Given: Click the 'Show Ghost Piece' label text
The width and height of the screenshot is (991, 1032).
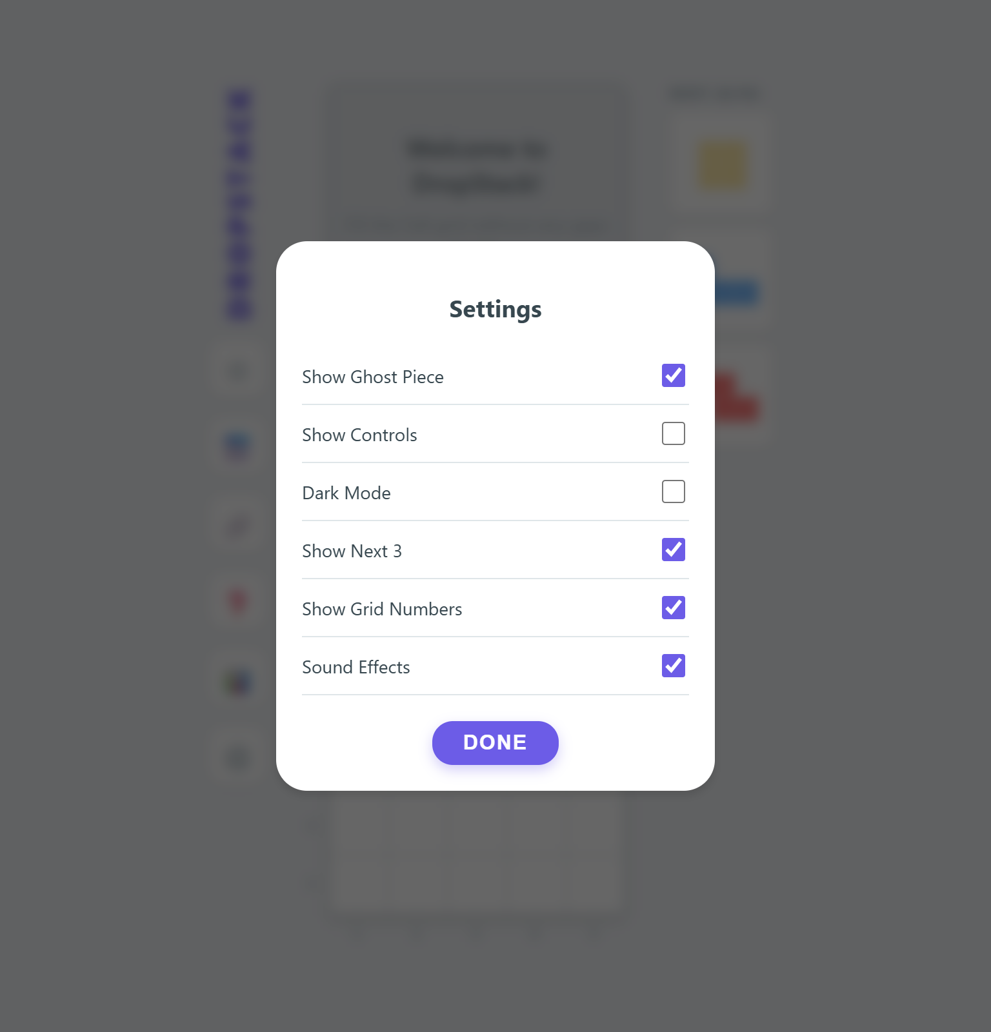Looking at the screenshot, I should [x=373, y=377].
